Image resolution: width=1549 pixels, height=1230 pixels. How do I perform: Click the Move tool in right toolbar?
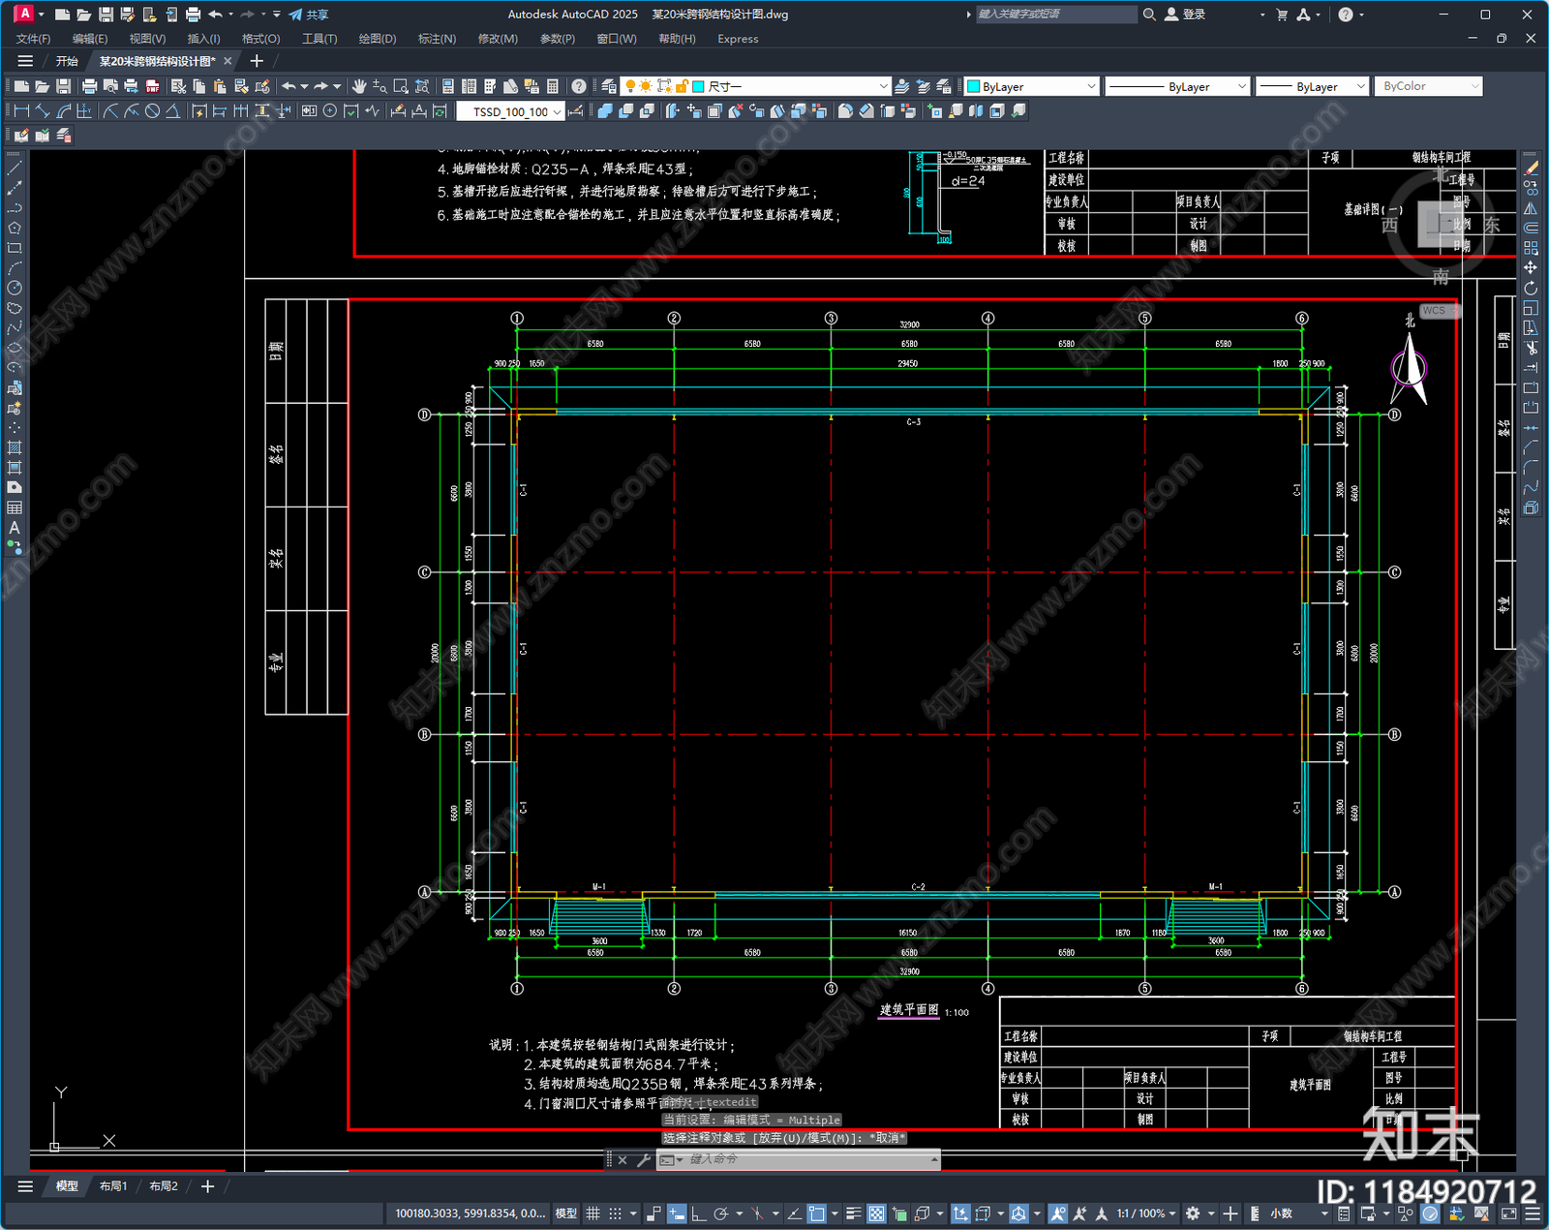coord(1531,267)
